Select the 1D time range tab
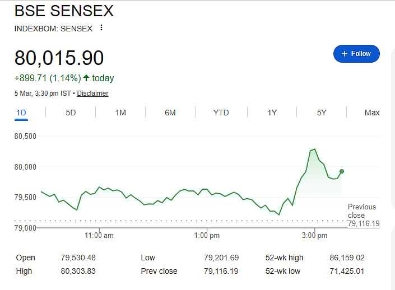Viewport: 395px width, 290px height. (21, 113)
